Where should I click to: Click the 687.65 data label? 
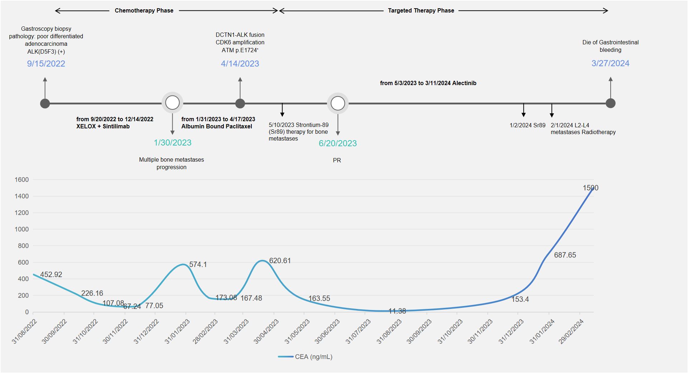[565, 255]
